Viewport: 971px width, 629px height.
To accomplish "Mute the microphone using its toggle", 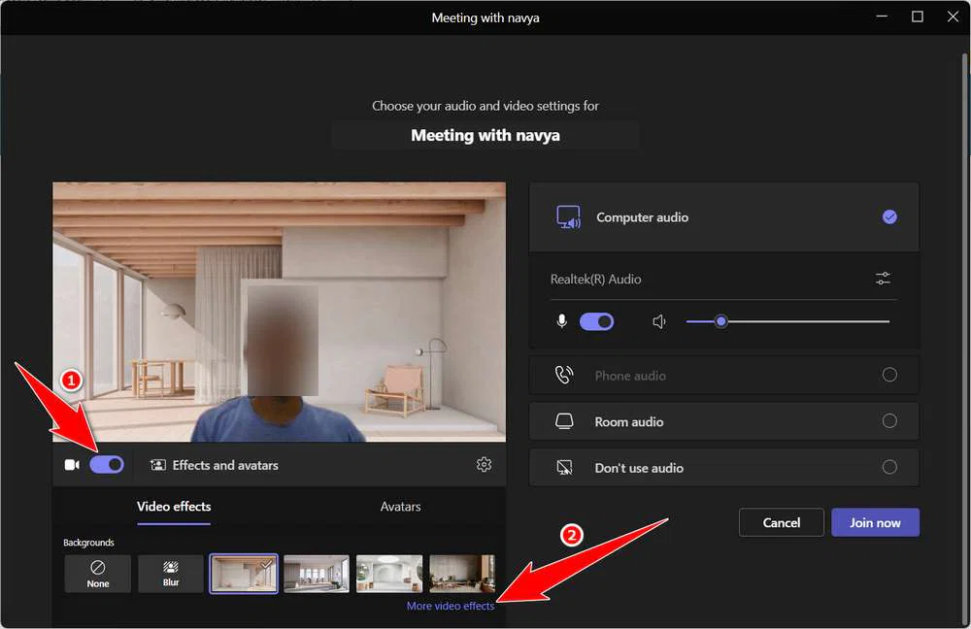I will 596,320.
